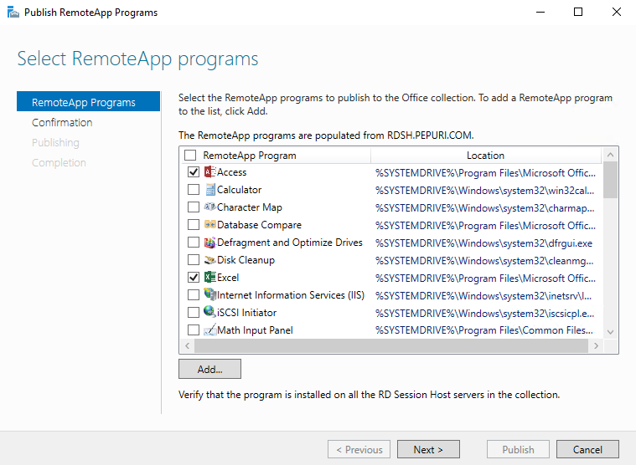Click the charmap... location path
The height and width of the screenshot is (465, 636).
484,208
